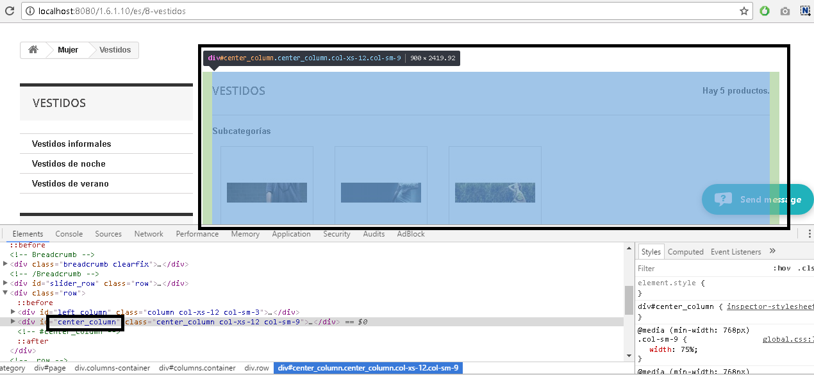Open the global.css source link

pos(787,340)
